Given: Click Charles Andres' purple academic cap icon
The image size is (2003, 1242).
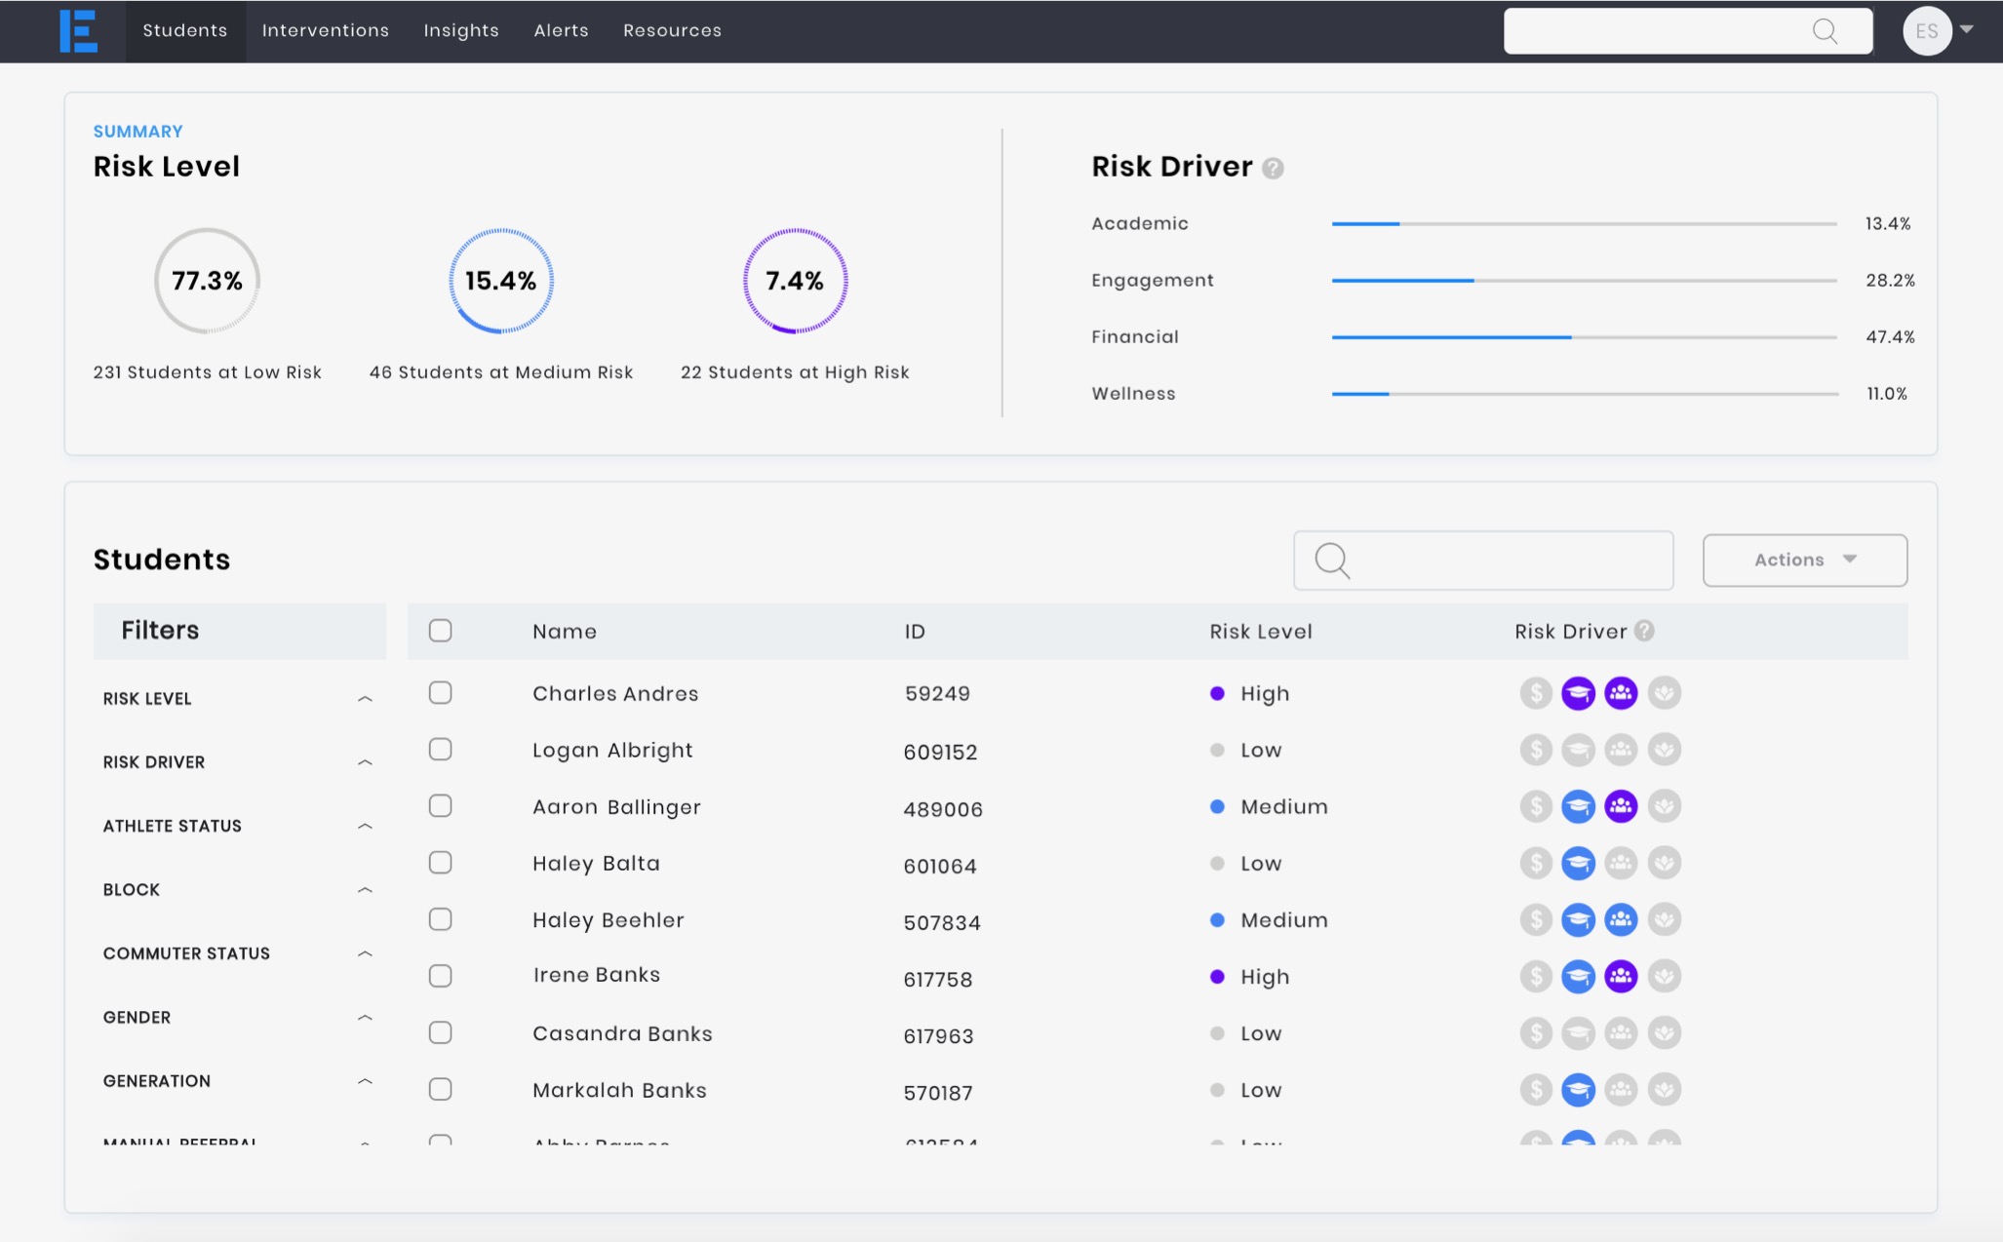Looking at the screenshot, I should pyautogui.click(x=1578, y=693).
